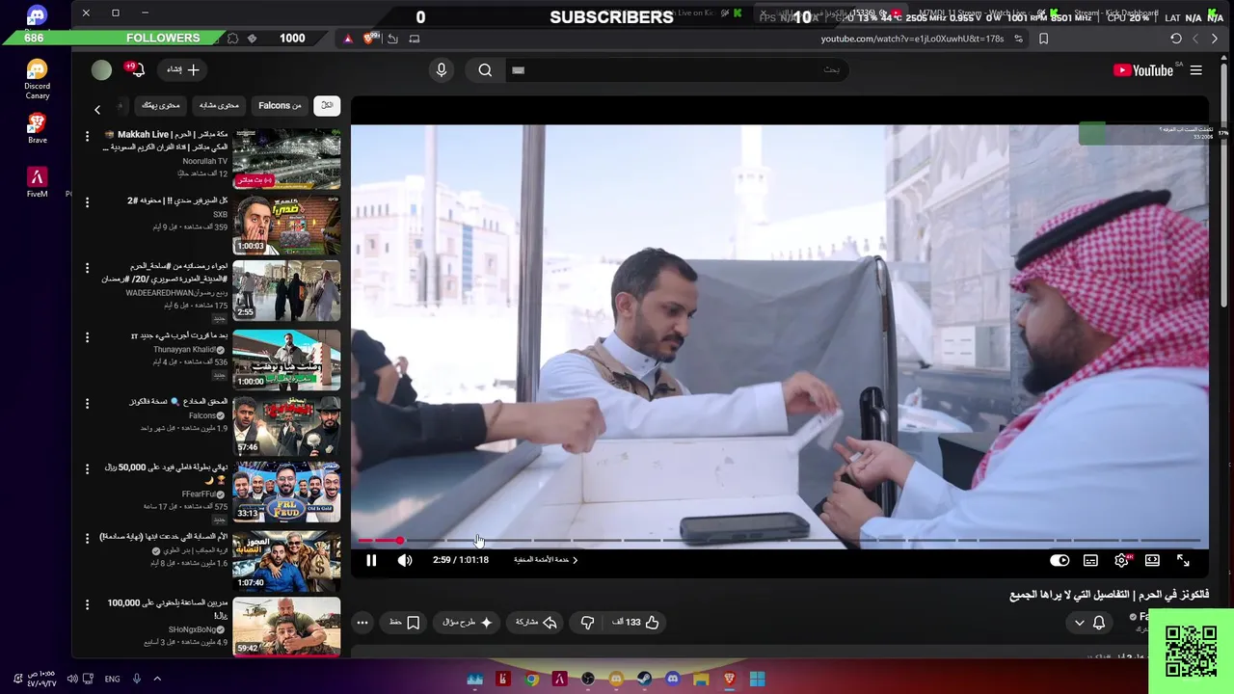
Task: Open options menu for SXB video
Action: pos(87,202)
